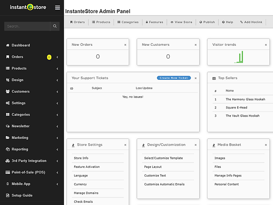
Task: Close the Top Sellers widget
Action: coord(266,78)
